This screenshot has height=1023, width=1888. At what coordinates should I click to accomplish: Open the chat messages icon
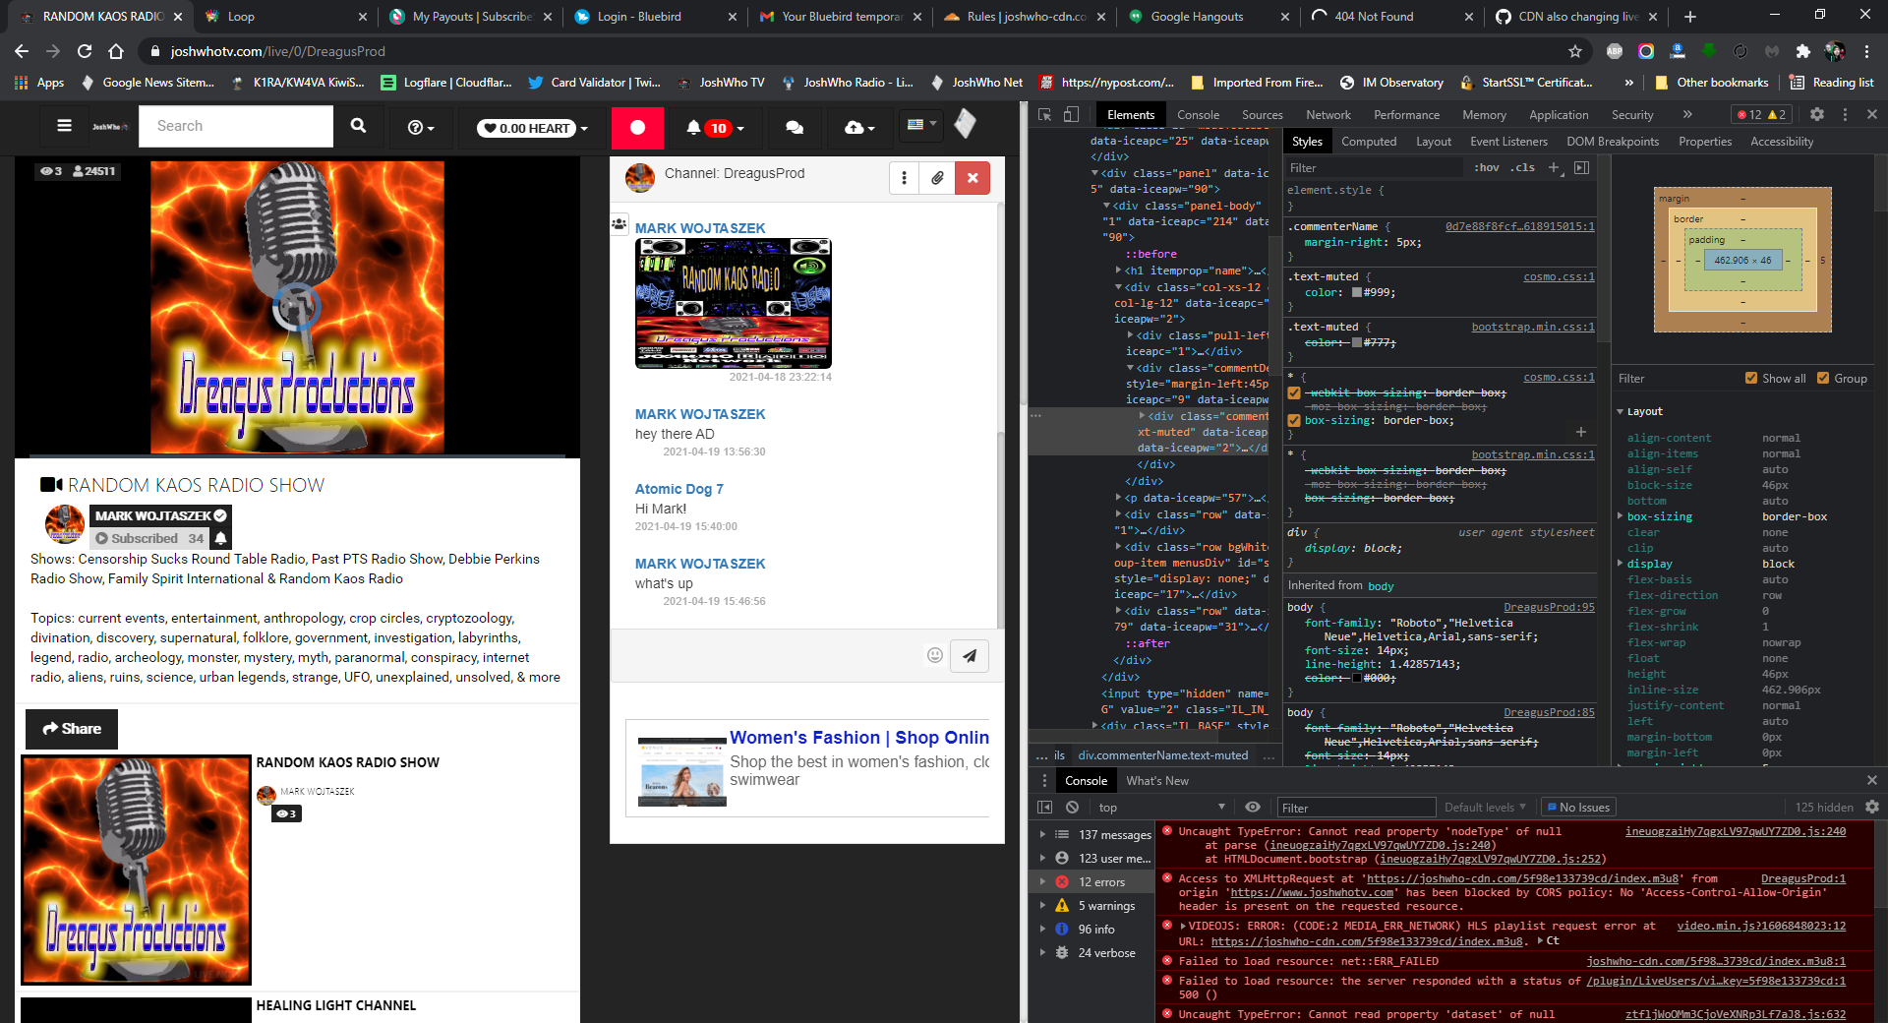point(795,128)
